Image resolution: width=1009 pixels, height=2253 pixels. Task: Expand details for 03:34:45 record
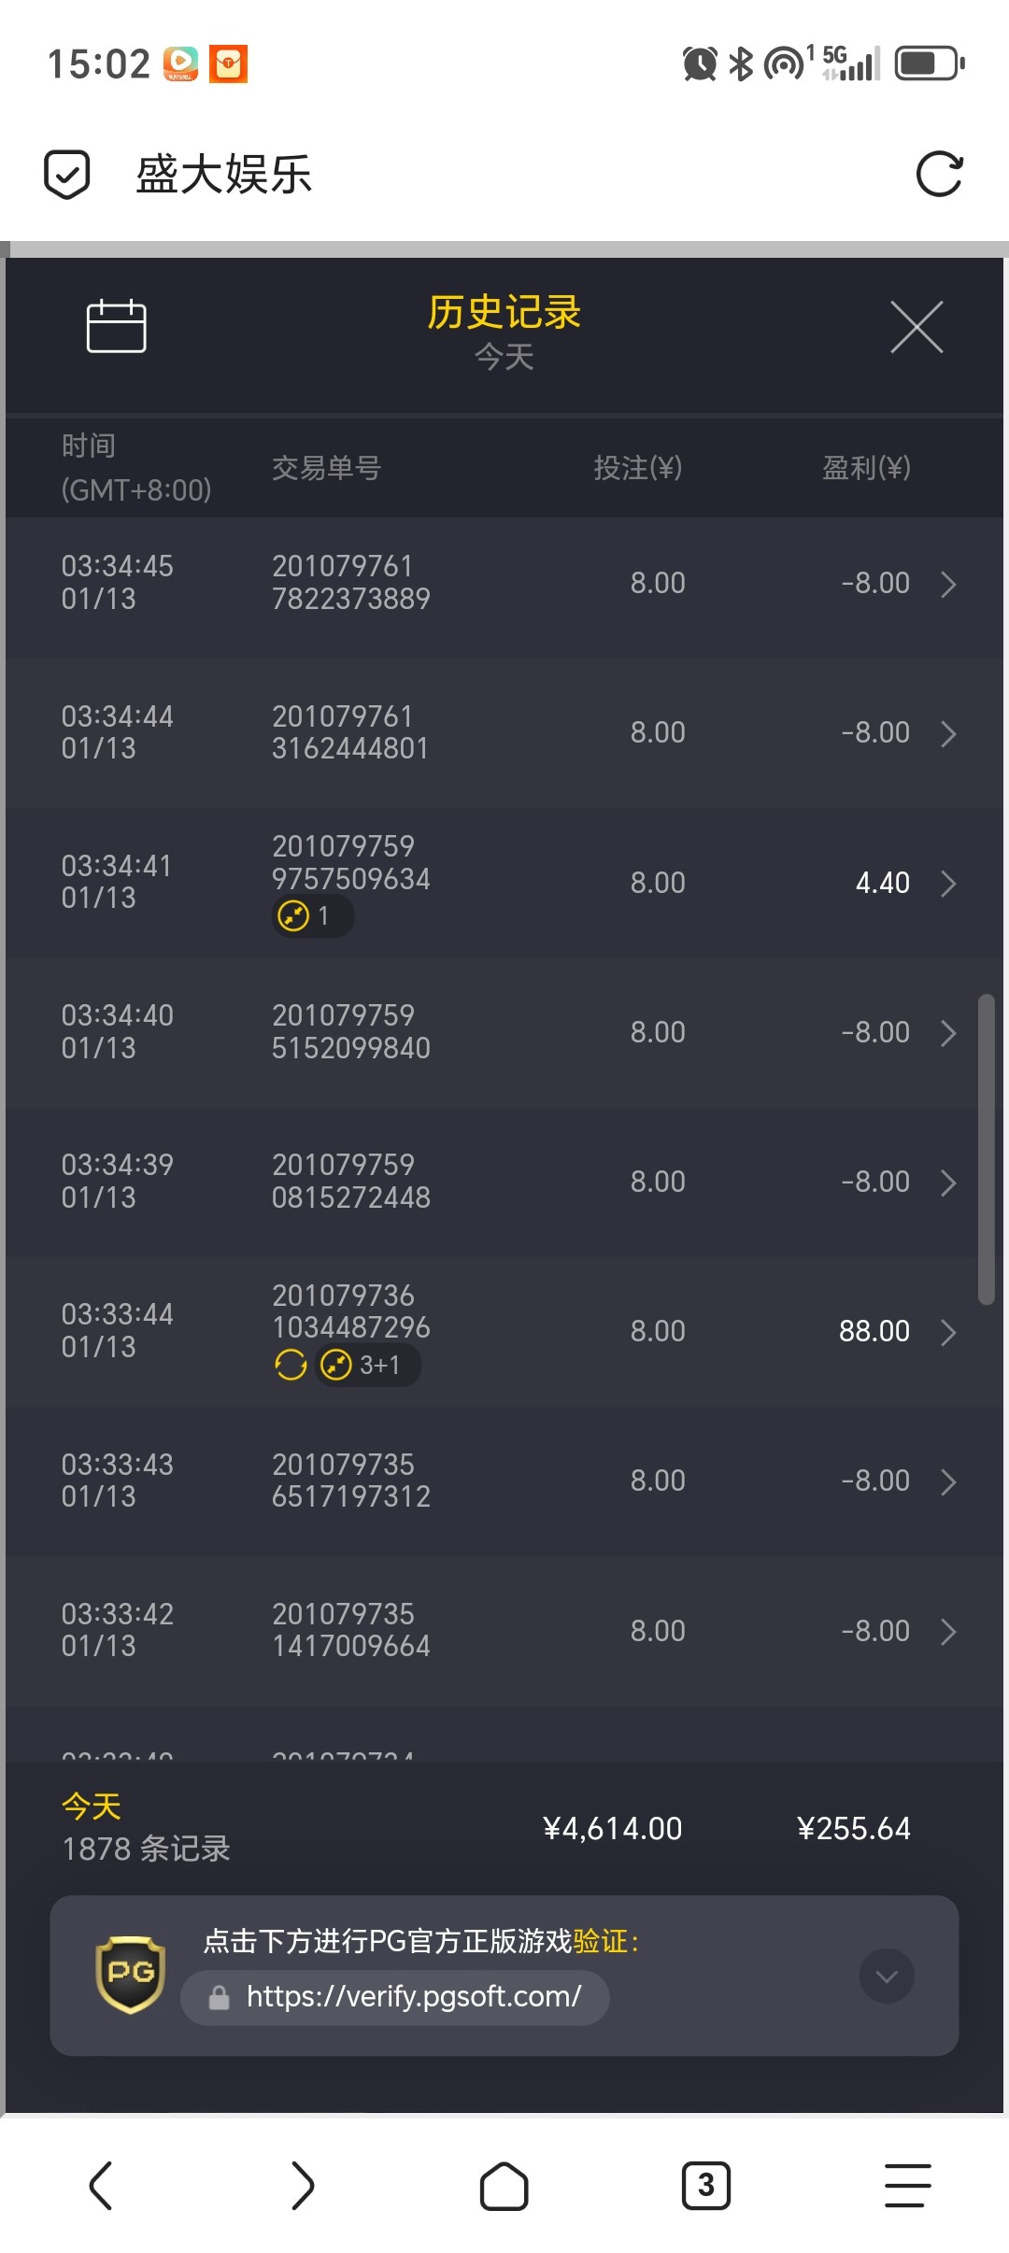pyautogui.click(x=948, y=585)
